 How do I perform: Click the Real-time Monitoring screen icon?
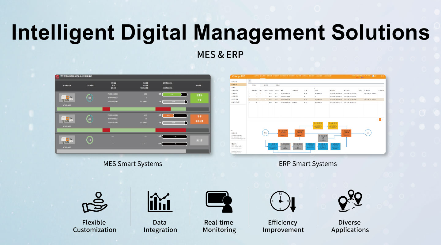point(219,202)
